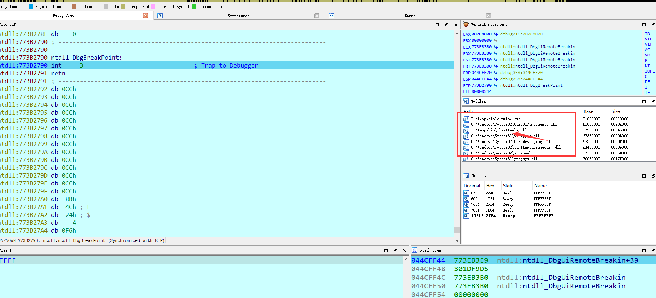This screenshot has width=656, height=298.
Task: Switch to the Debug View tab
Action: click(63, 15)
